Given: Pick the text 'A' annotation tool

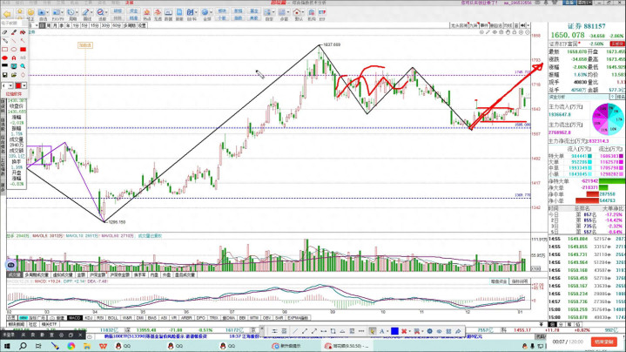Looking at the screenshot, I should click(14, 58).
